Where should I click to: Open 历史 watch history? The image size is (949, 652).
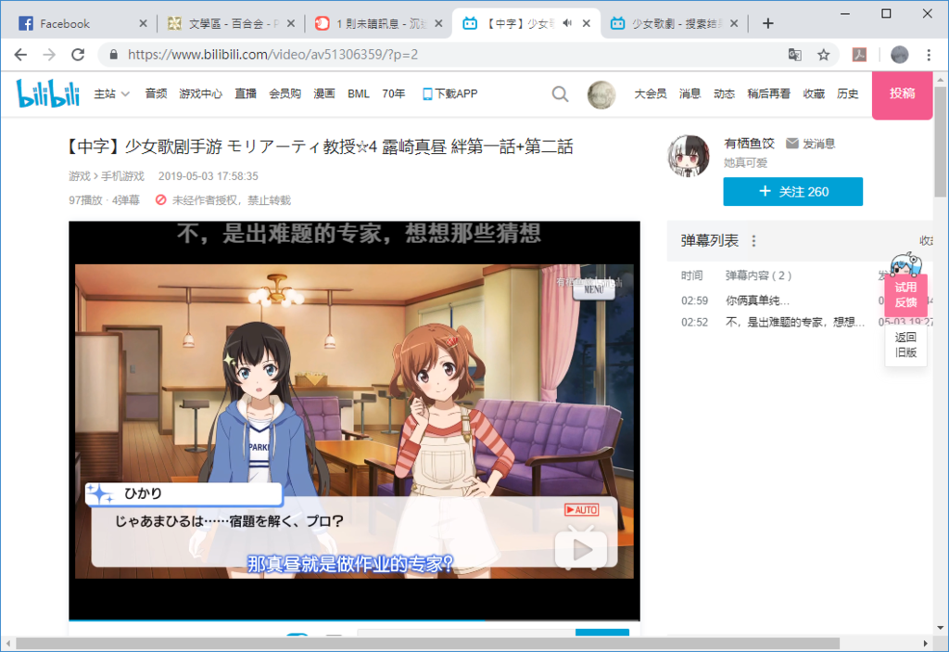(x=847, y=94)
